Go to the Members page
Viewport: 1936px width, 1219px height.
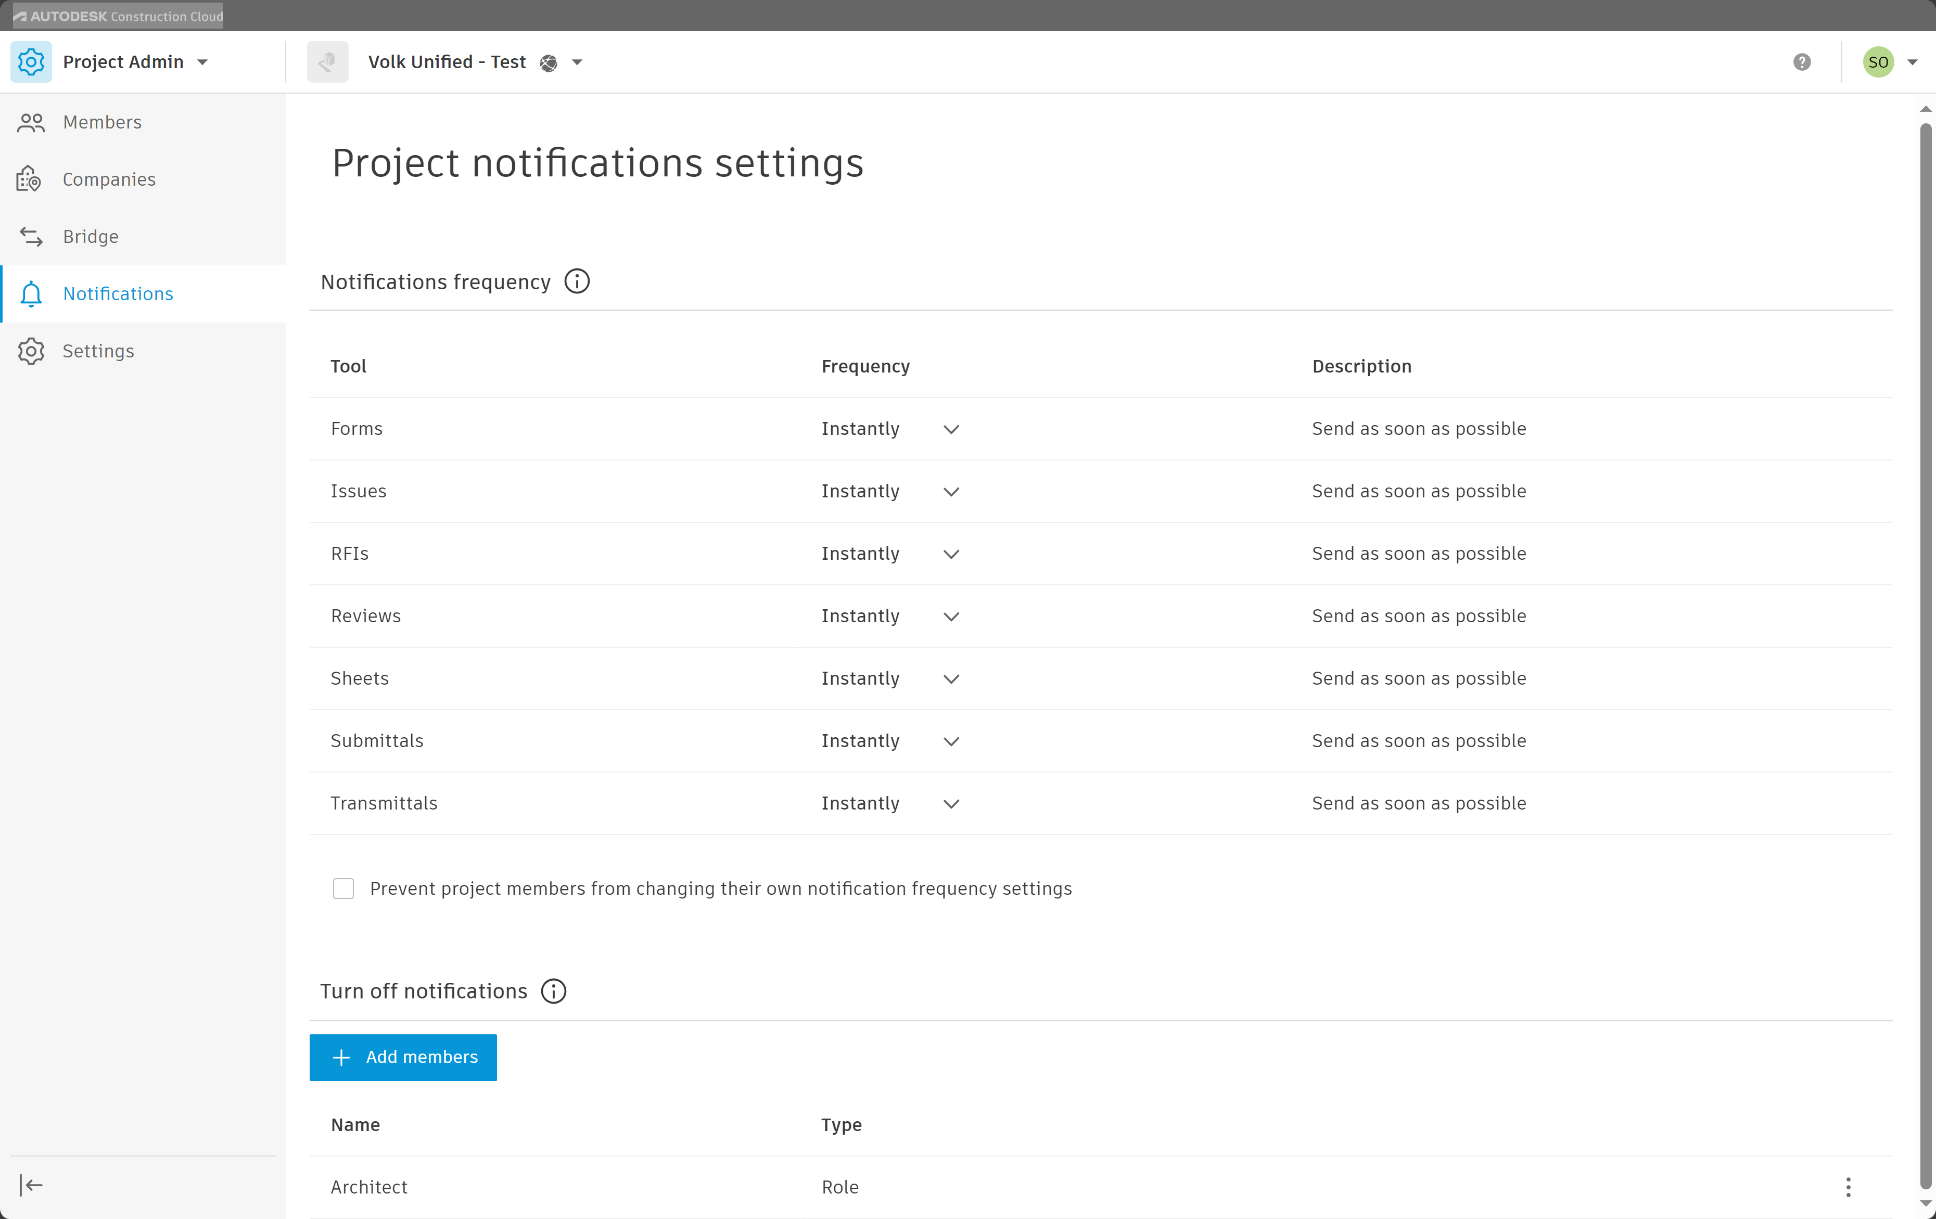click(102, 122)
